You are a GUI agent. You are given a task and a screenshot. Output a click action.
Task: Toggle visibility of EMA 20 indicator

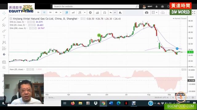point(29,25)
